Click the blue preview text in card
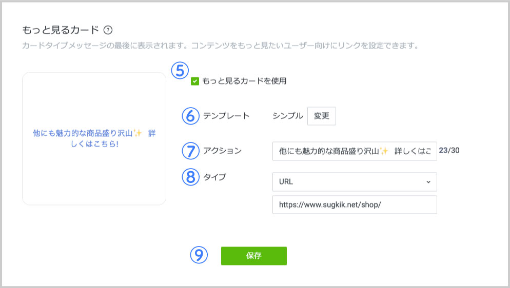 [x=94, y=138]
